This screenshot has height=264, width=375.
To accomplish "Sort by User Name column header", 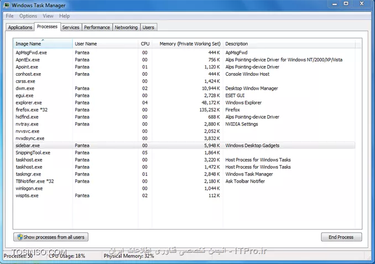I will point(105,44).
